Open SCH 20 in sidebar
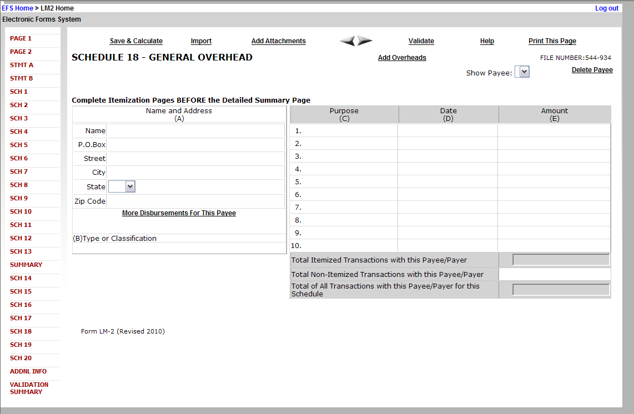 (x=21, y=359)
